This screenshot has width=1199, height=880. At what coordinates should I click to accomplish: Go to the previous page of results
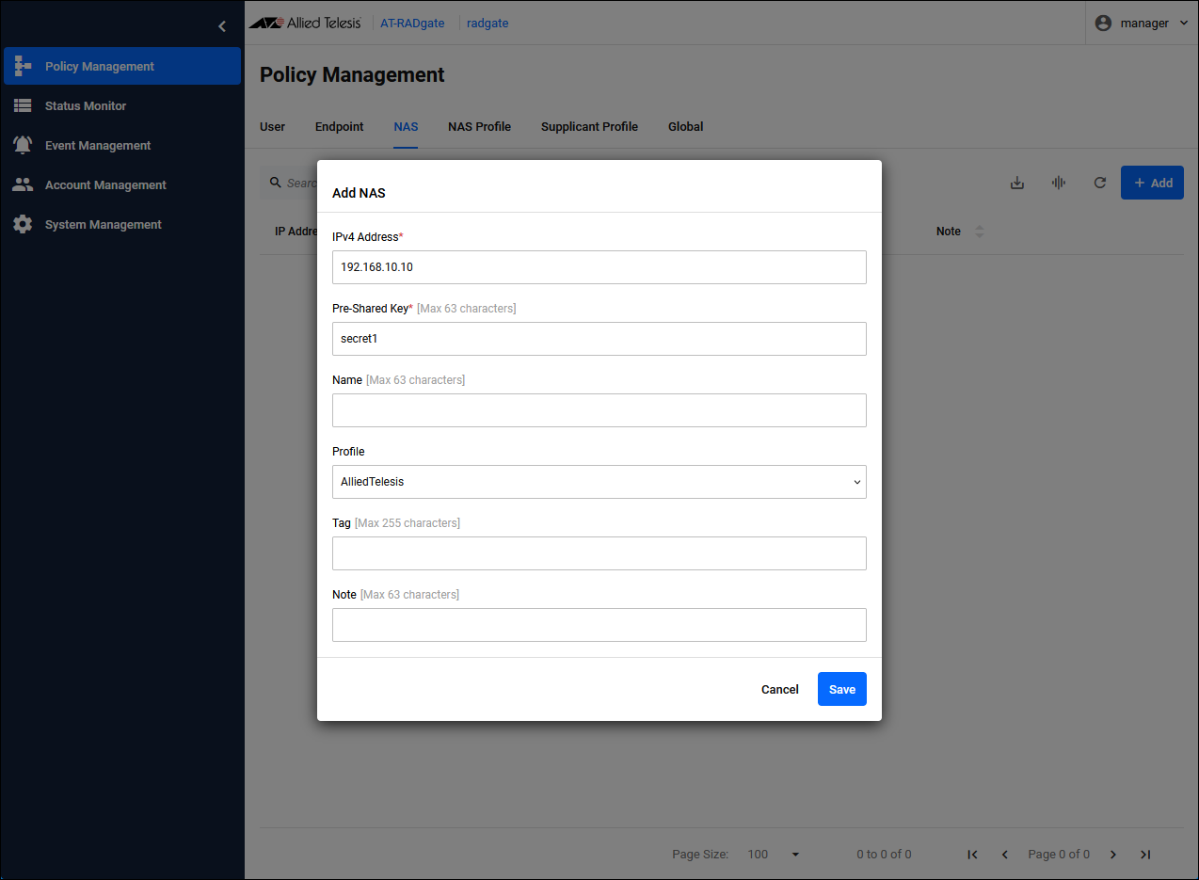(x=1004, y=855)
